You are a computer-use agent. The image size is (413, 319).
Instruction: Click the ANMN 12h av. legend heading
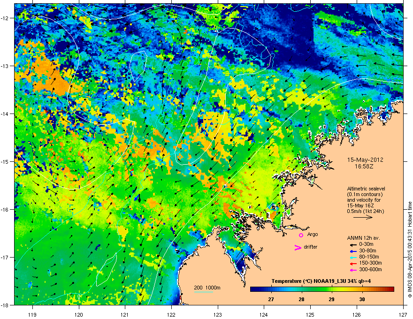pos(363,238)
